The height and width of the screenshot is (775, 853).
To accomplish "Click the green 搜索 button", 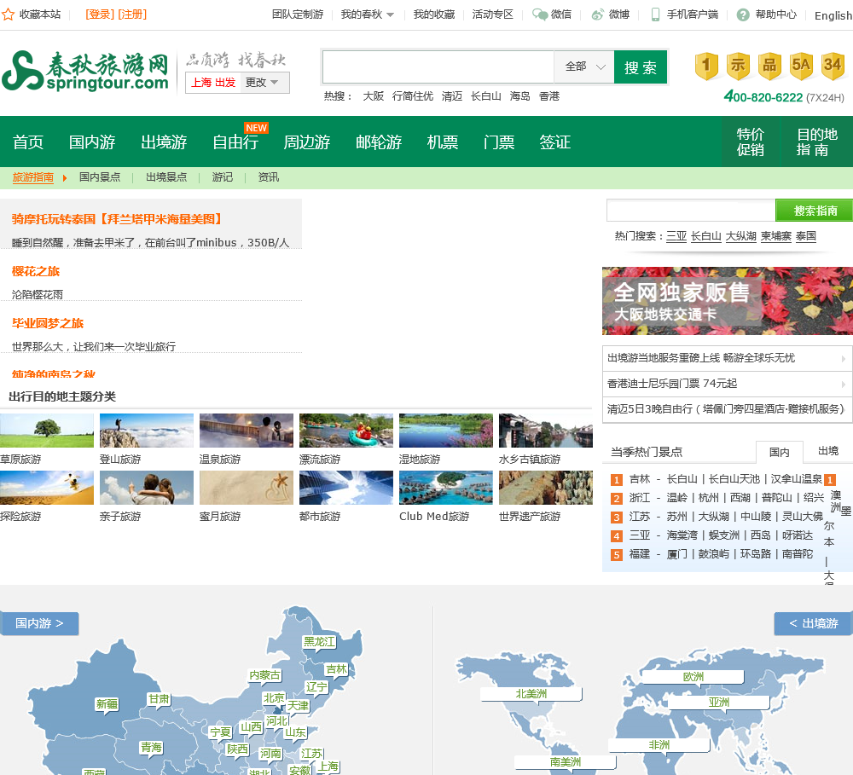I will 641,67.
